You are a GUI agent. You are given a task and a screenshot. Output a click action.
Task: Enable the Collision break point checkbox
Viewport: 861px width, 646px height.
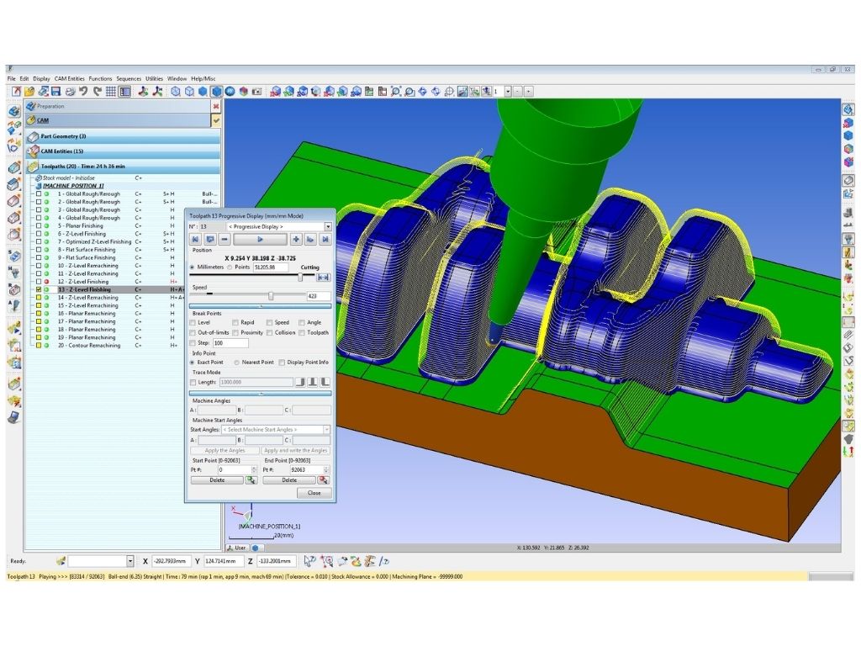pyautogui.click(x=269, y=332)
